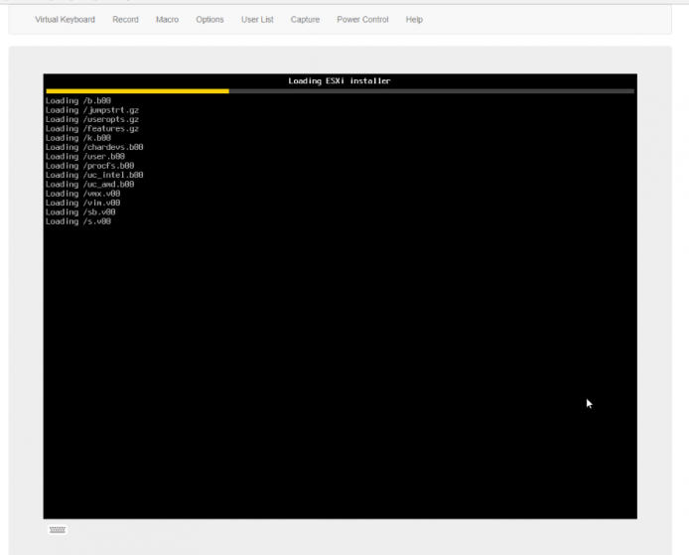
Task: Click the yellow ESXi loading progress bar
Action: click(x=138, y=91)
